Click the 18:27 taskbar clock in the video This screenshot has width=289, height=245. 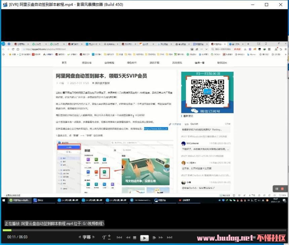point(276,200)
